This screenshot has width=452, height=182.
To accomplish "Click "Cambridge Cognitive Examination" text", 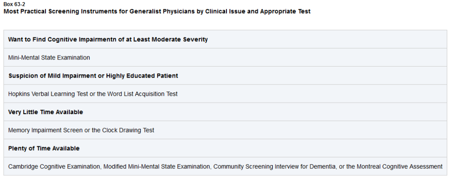I will point(53,167).
